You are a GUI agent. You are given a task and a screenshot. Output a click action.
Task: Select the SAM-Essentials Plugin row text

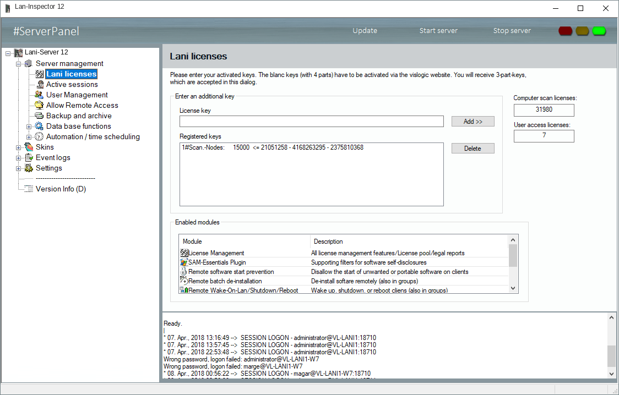[217, 262]
